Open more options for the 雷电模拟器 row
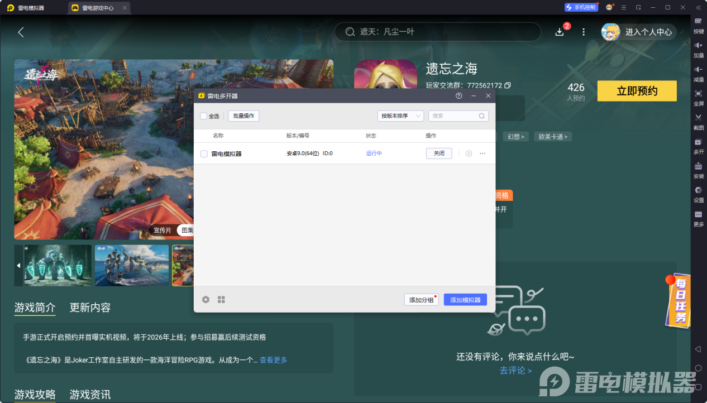 click(483, 153)
